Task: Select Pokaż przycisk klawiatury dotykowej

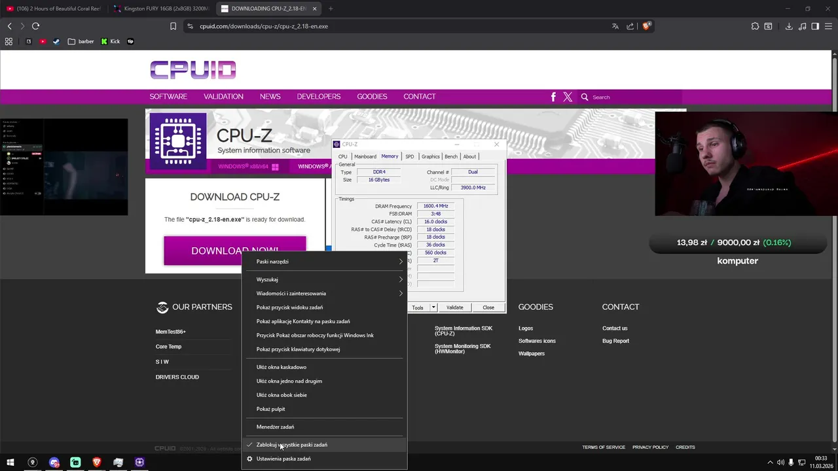Action: [x=325, y=349]
